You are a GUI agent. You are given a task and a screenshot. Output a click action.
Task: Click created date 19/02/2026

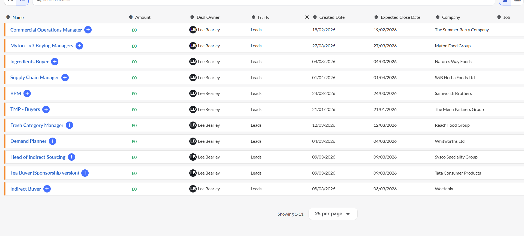tap(324, 30)
